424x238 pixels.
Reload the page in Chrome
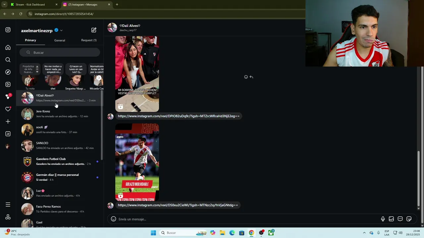point(21,14)
